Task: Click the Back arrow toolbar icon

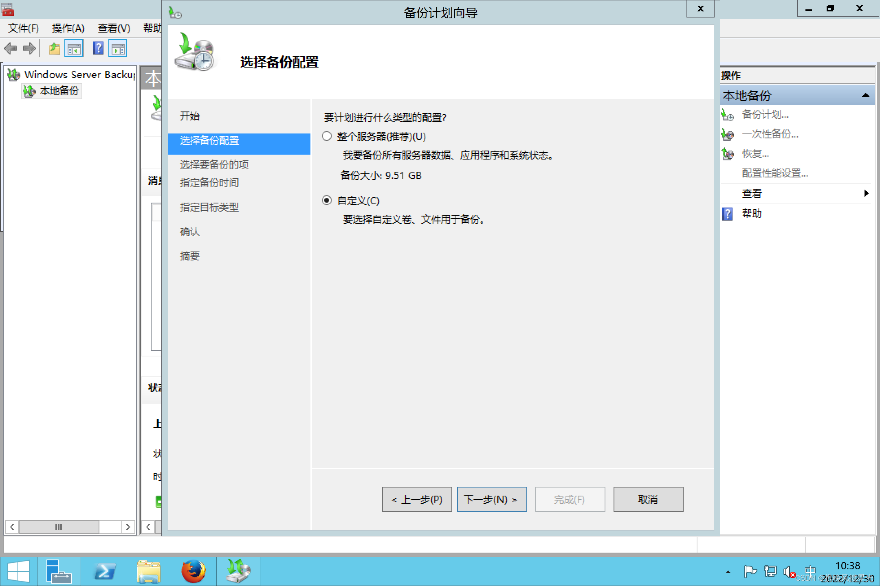Action: tap(11, 49)
